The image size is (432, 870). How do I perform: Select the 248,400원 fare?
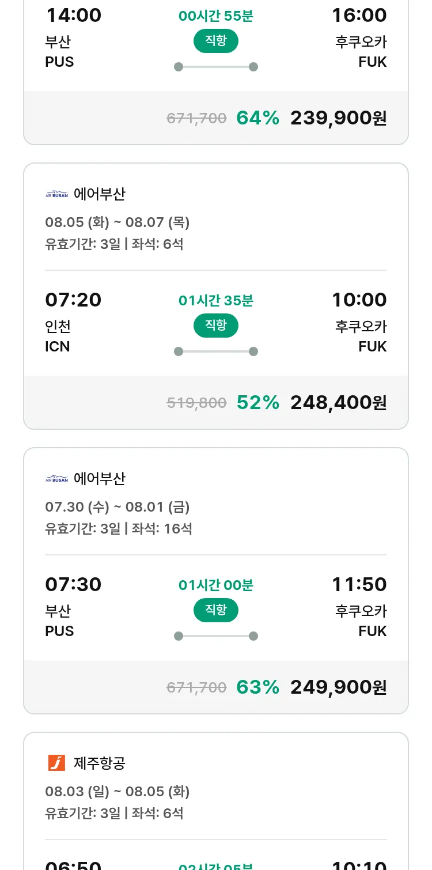coord(338,403)
